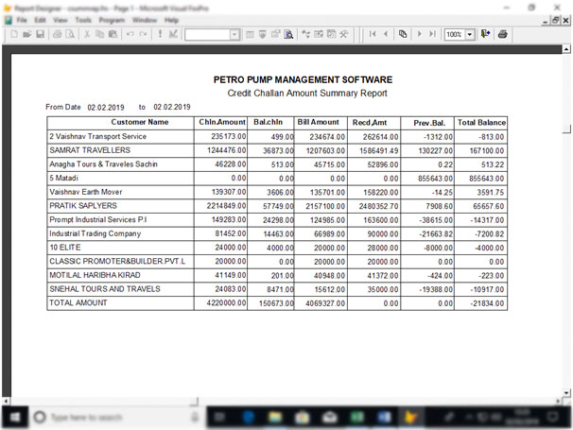Open Word from the taskbar

(x=384, y=417)
